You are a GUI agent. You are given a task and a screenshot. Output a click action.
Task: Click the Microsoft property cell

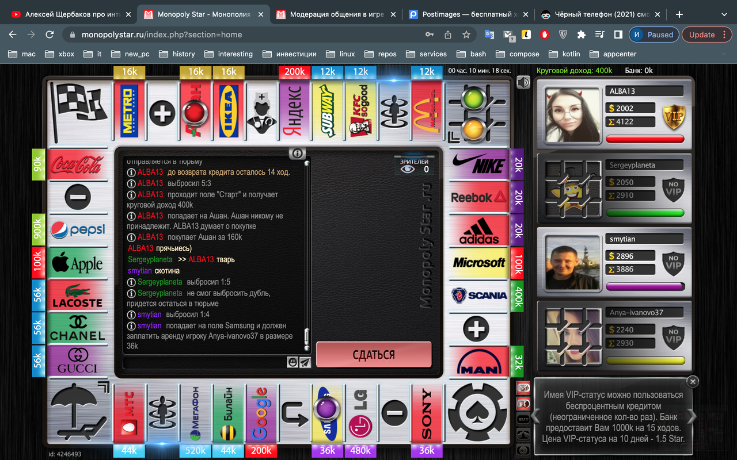click(x=479, y=263)
